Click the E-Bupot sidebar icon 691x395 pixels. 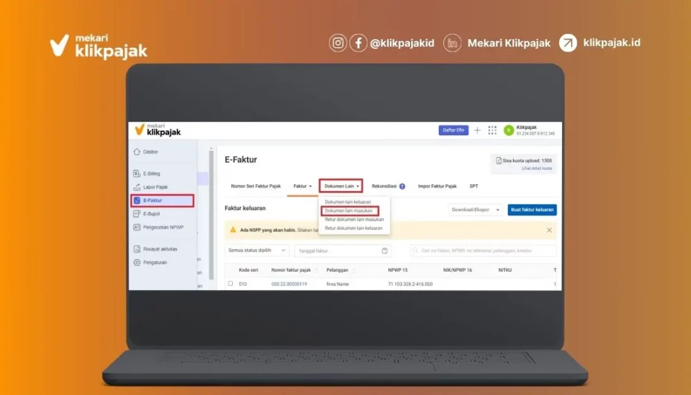pos(136,214)
